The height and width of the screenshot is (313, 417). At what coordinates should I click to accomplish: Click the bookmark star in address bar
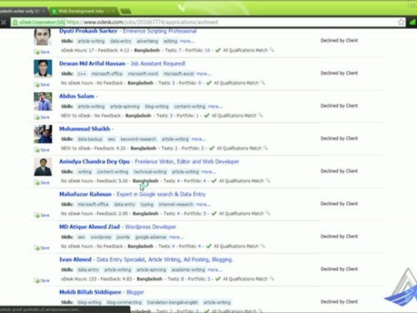(x=401, y=22)
